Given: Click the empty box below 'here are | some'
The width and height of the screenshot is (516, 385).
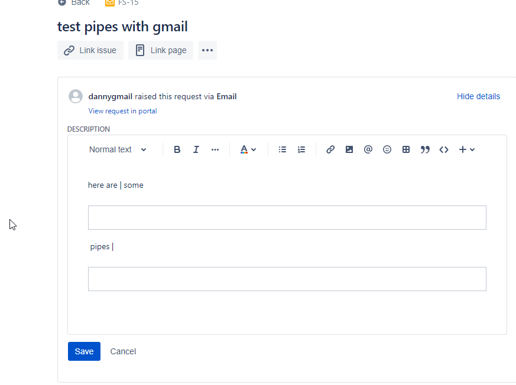Looking at the screenshot, I should coord(287,218).
